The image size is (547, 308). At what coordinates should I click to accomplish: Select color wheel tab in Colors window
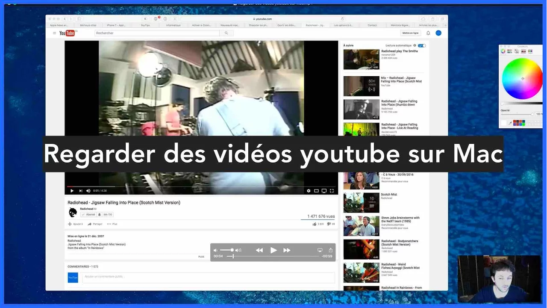coord(503,51)
